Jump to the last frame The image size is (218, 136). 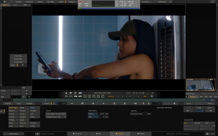(x=135, y=103)
